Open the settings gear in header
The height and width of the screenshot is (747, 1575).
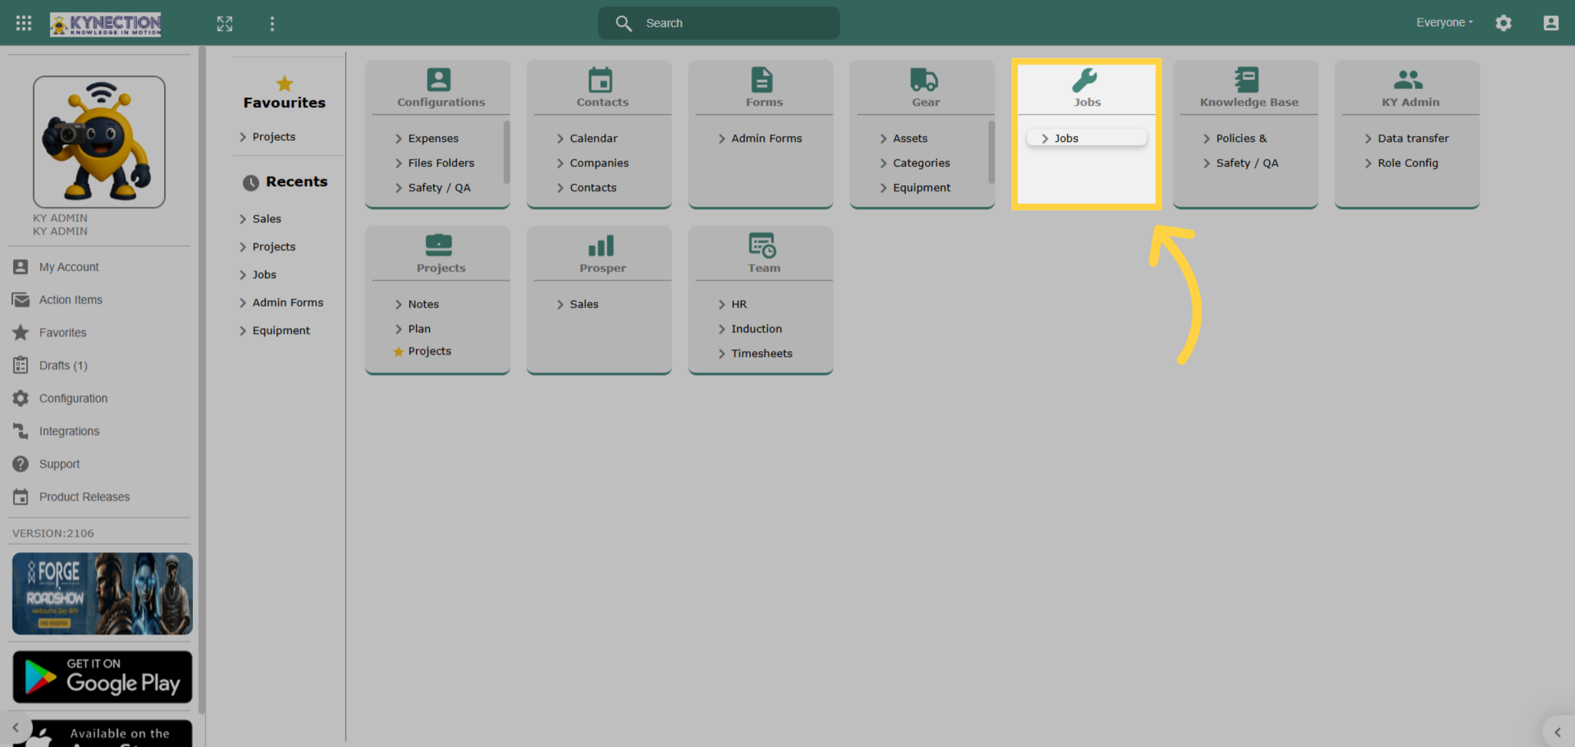(1503, 23)
